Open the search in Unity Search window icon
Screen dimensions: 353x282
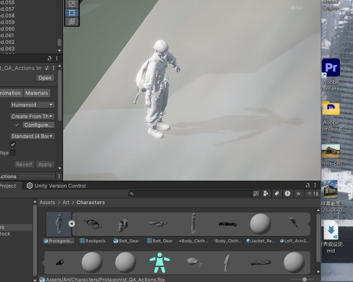coord(256,193)
